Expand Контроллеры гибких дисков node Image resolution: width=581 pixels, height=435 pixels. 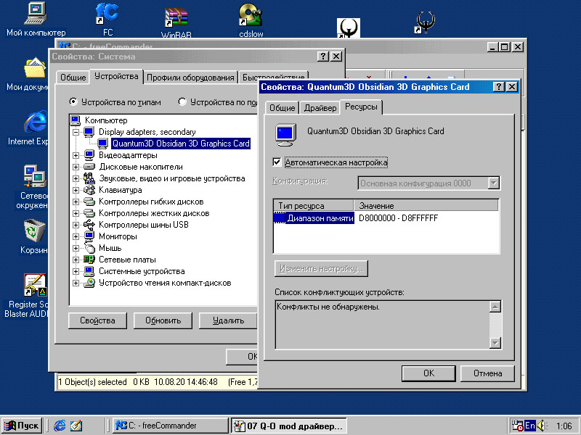click(76, 202)
